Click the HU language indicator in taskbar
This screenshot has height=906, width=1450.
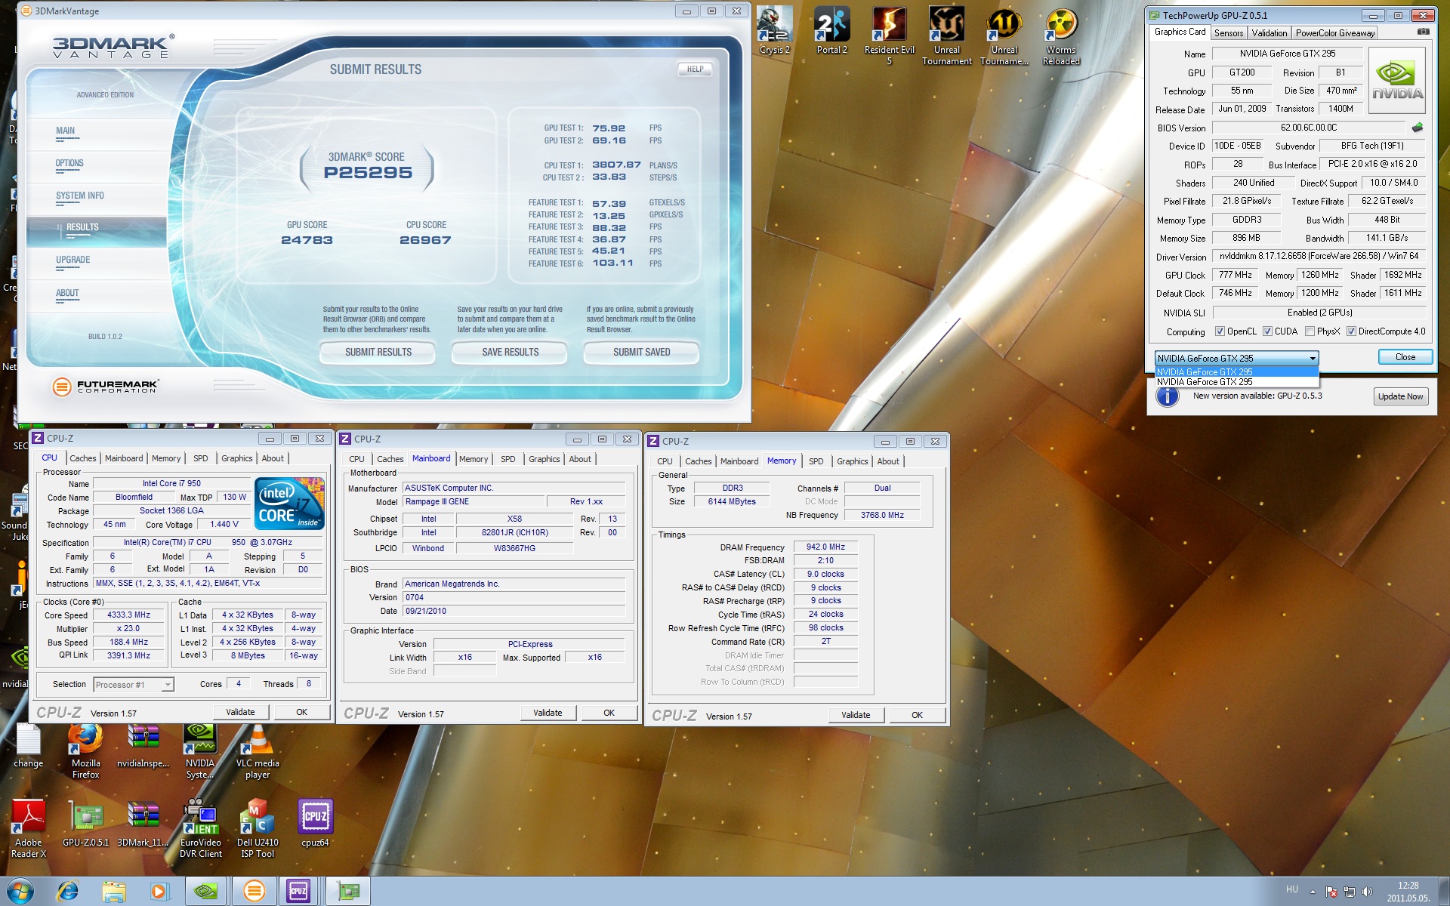pos(1291,890)
